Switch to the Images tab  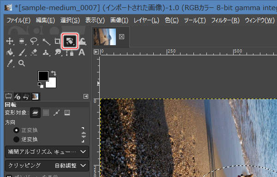[x=36, y=97]
